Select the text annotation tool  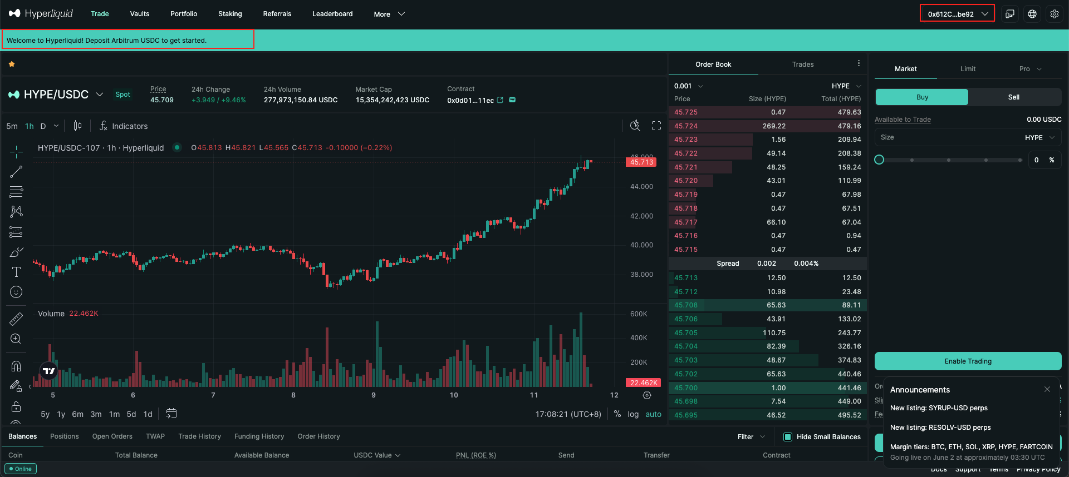tap(16, 272)
